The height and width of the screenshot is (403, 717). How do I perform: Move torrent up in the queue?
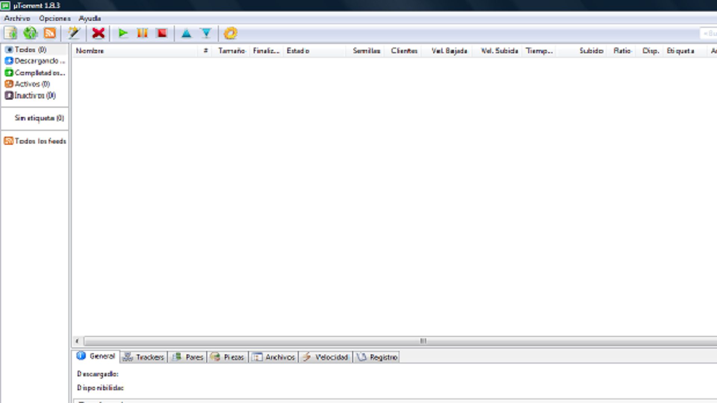tap(186, 33)
